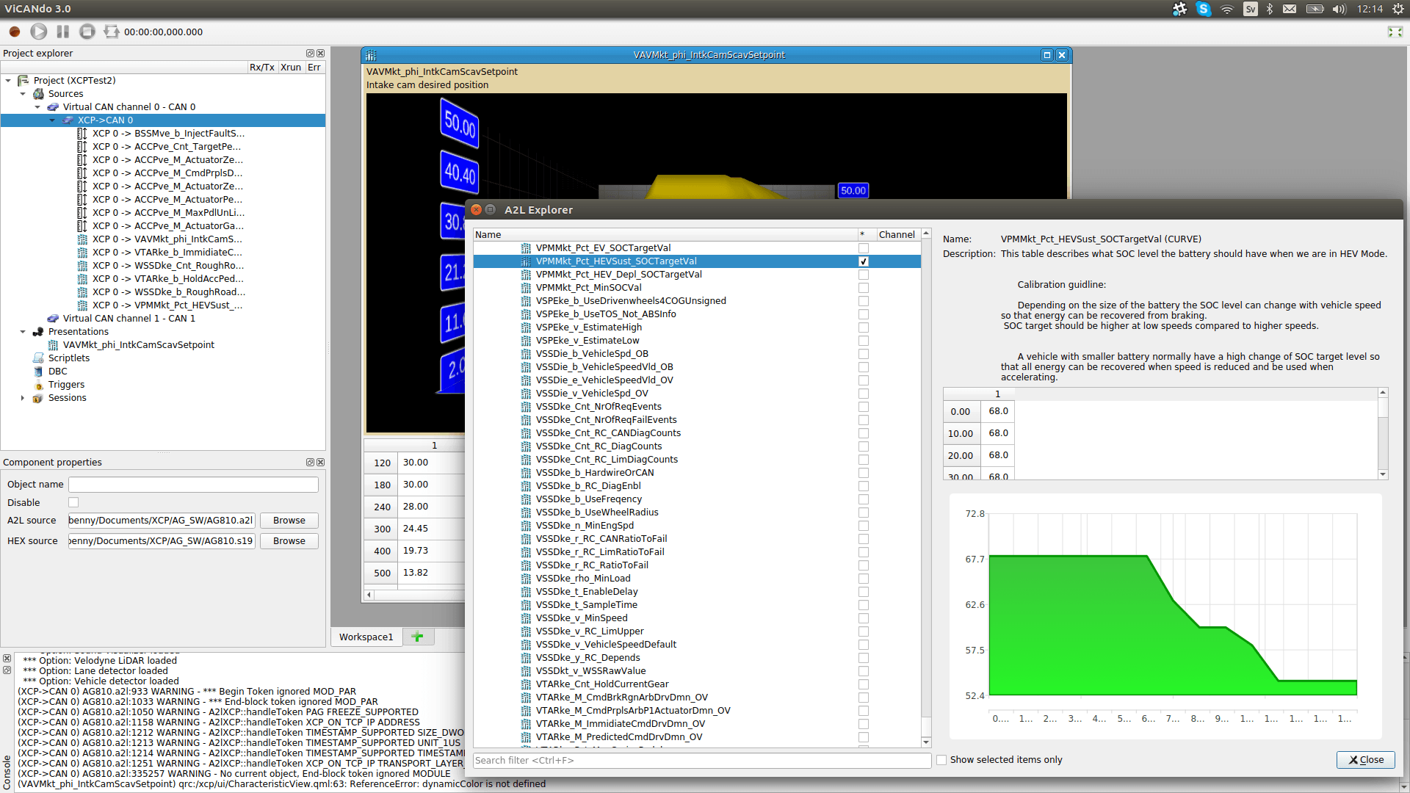Click the play button in the toolbar
This screenshot has height=793, width=1410.
39,32
